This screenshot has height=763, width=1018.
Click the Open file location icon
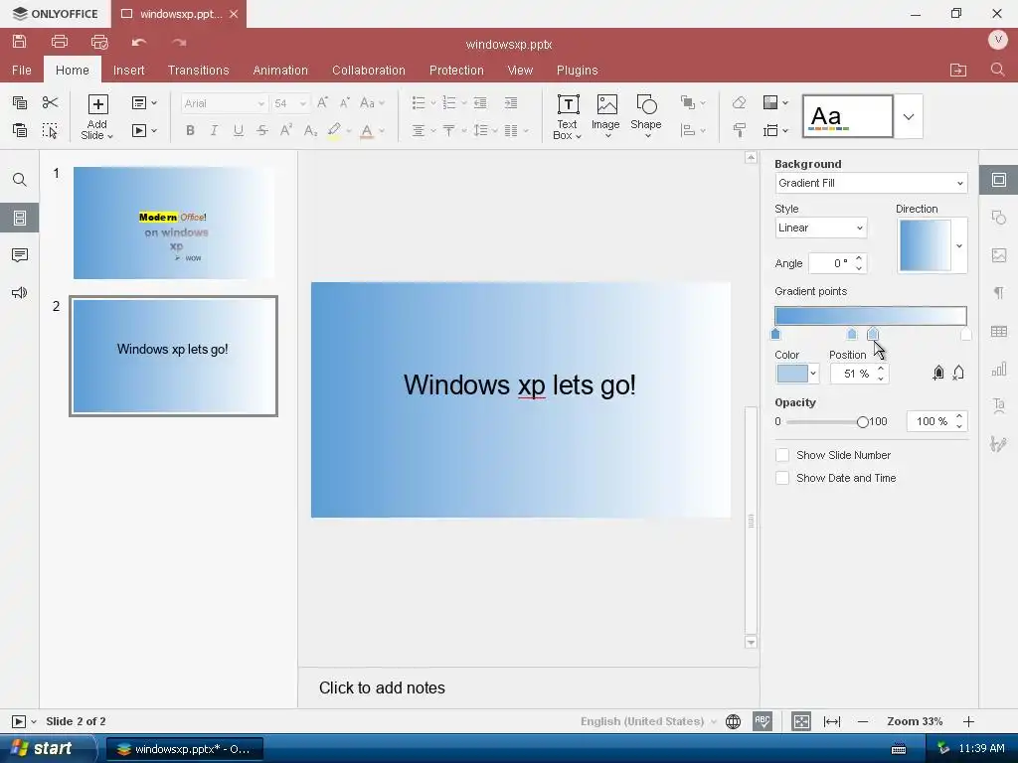click(x=958, y=71)
